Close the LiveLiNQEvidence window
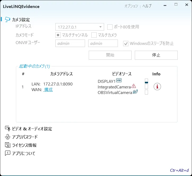The image size is (192, 176). coord(187,5)
